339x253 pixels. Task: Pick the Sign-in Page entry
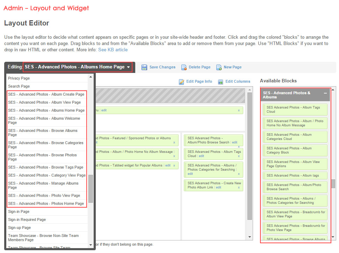click(x=19, y=211)
